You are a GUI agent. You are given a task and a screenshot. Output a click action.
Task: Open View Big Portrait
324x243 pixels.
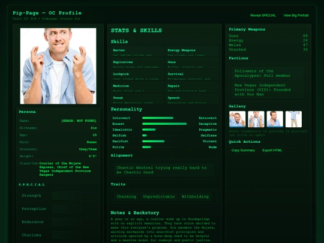(x=296, y=15)
